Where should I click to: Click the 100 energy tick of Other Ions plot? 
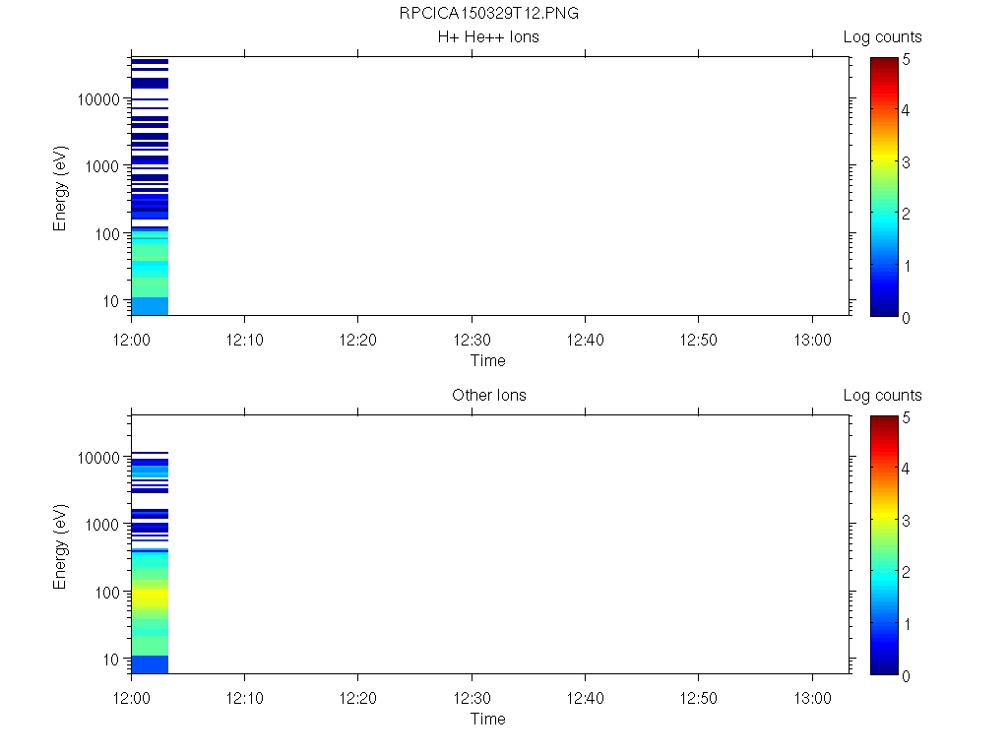(107, 593)
